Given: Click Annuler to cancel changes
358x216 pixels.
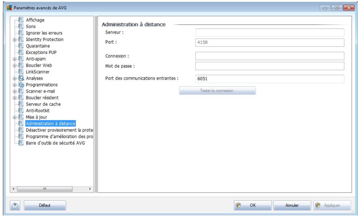Looking at the screenshot, I should point(292,205).
